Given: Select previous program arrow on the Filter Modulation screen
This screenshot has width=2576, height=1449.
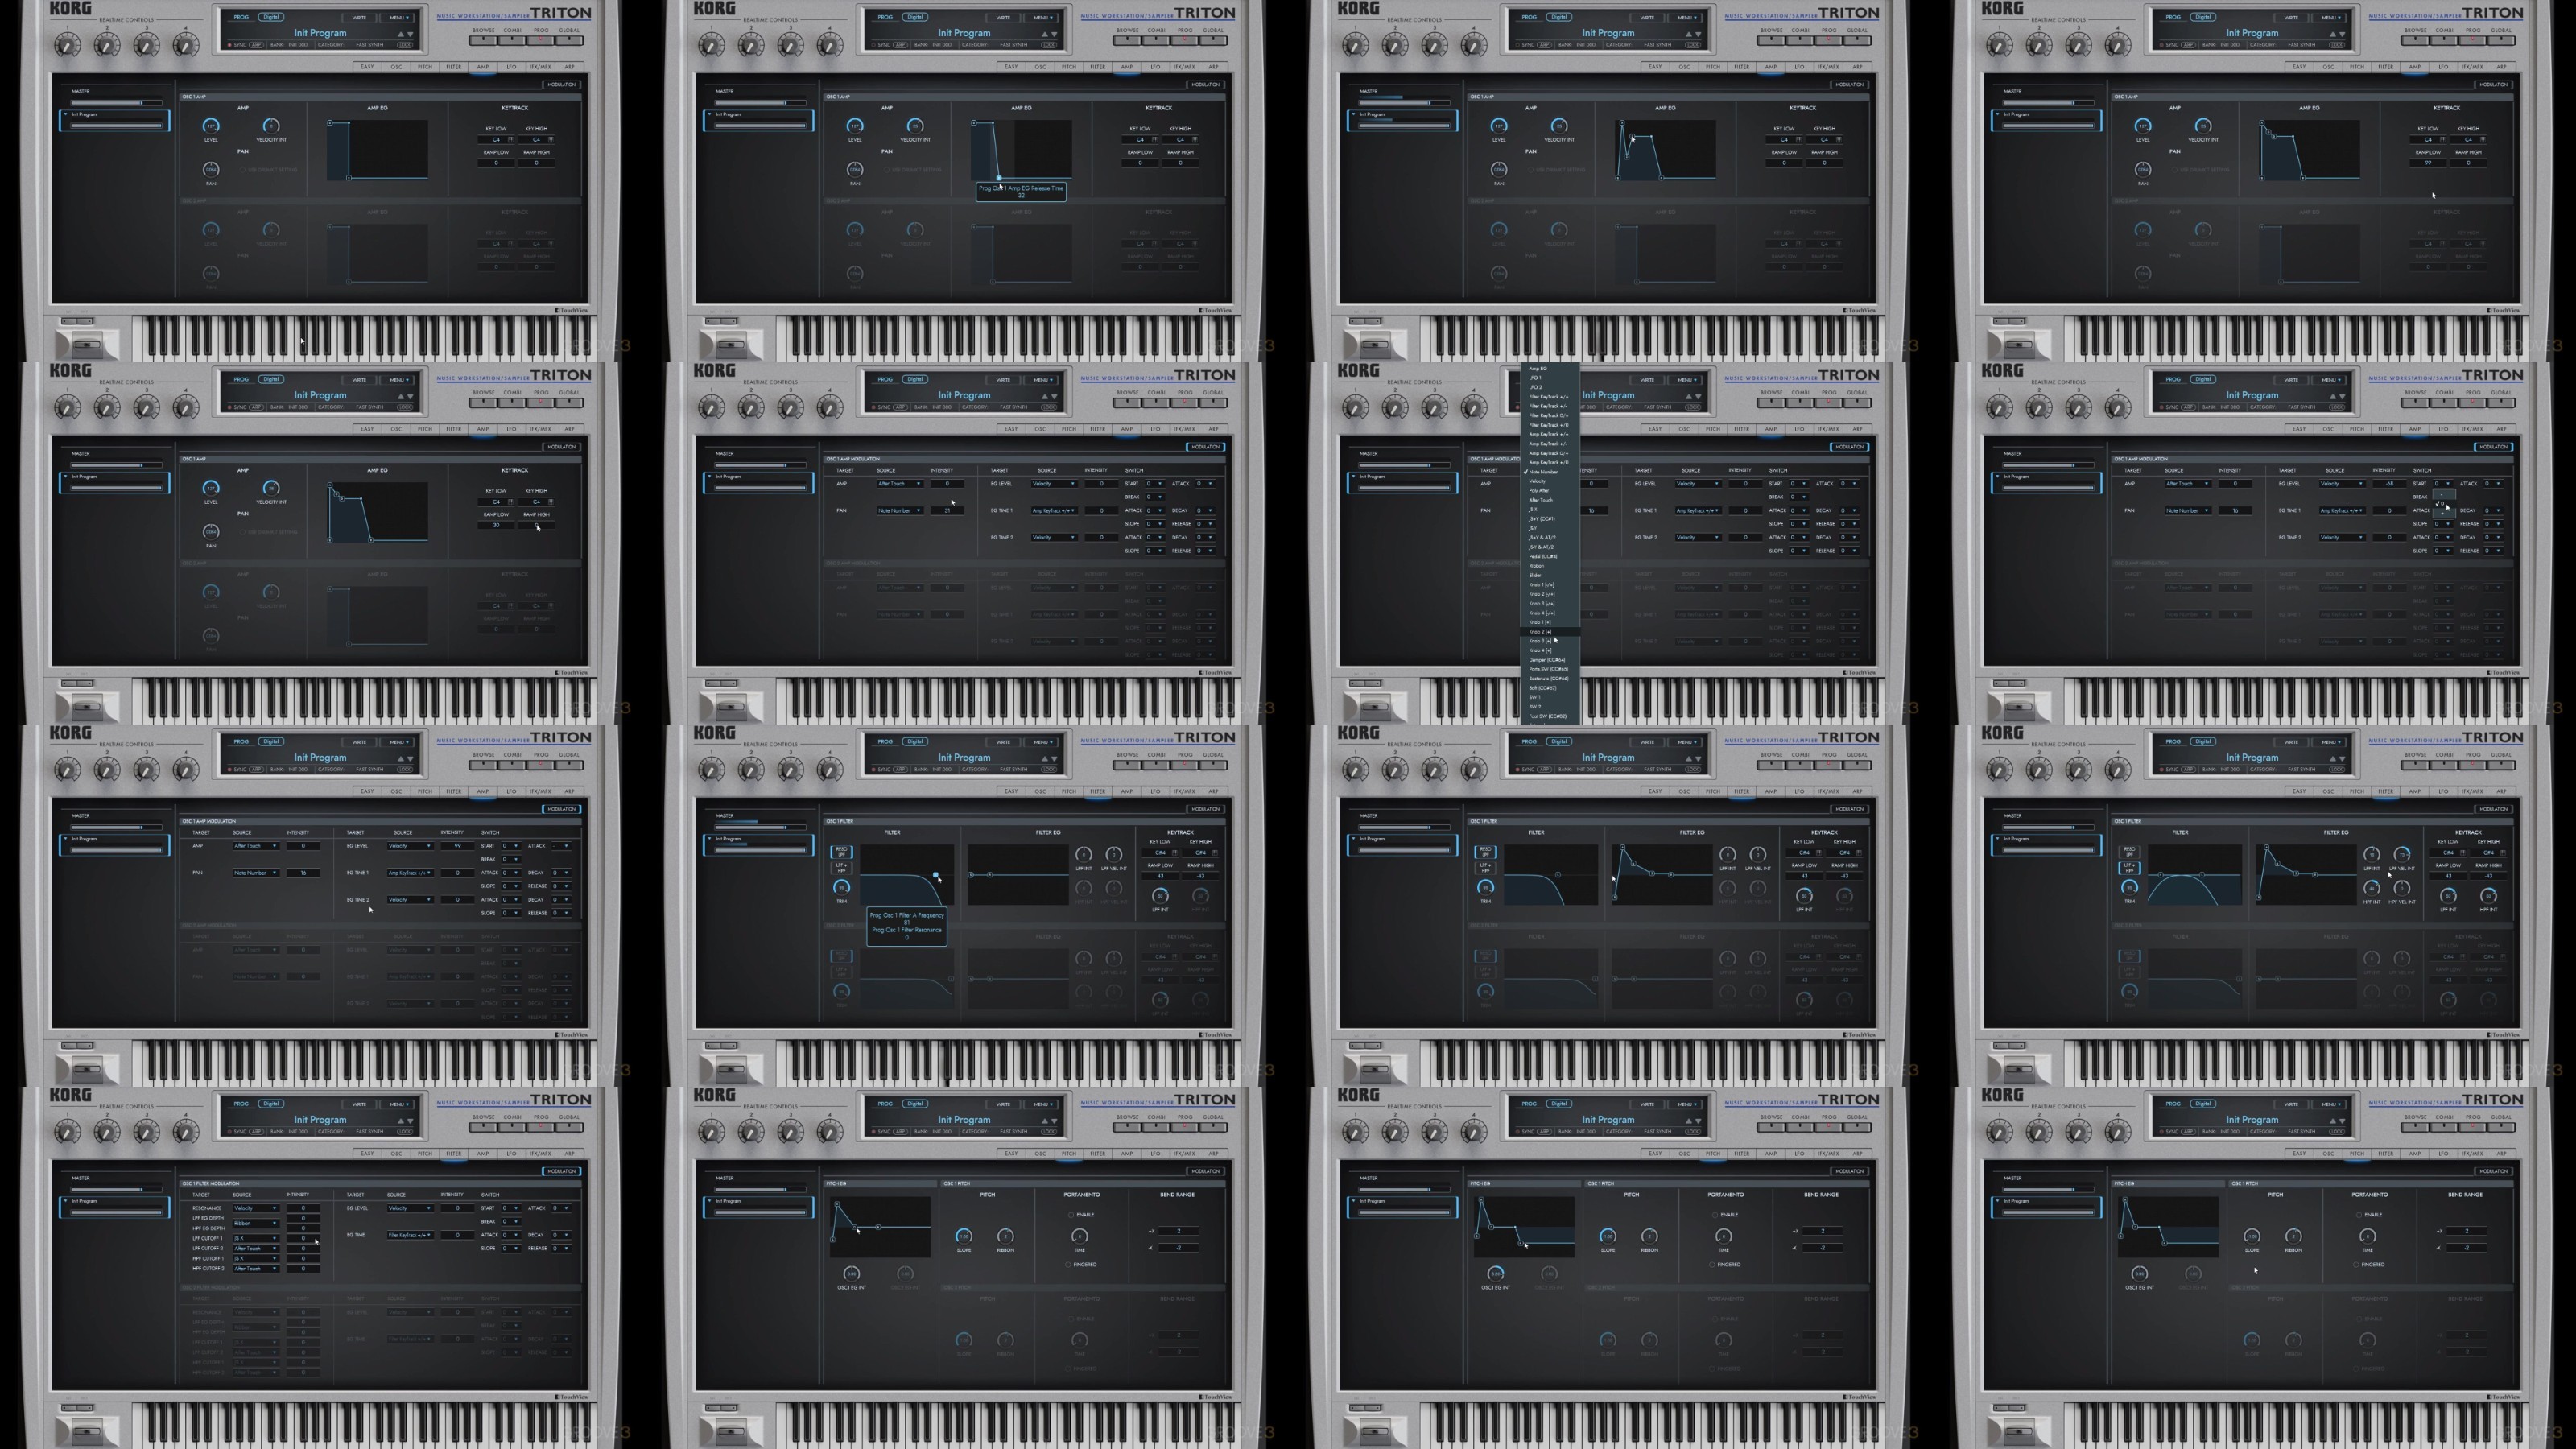Looking at the screenshot, I should click(x=401, y=1121).
